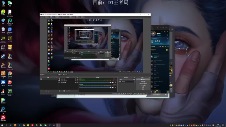Viewport: 226px width, 127px height.
Task: Open Google Chrome desktop shortcut
Action: pyautogui.click(x=10, y=75)
